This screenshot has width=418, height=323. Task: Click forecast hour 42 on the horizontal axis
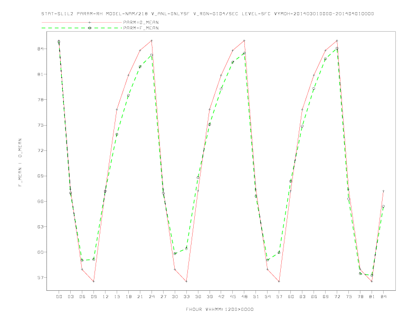pyautogui.click(x=221, y=297)
